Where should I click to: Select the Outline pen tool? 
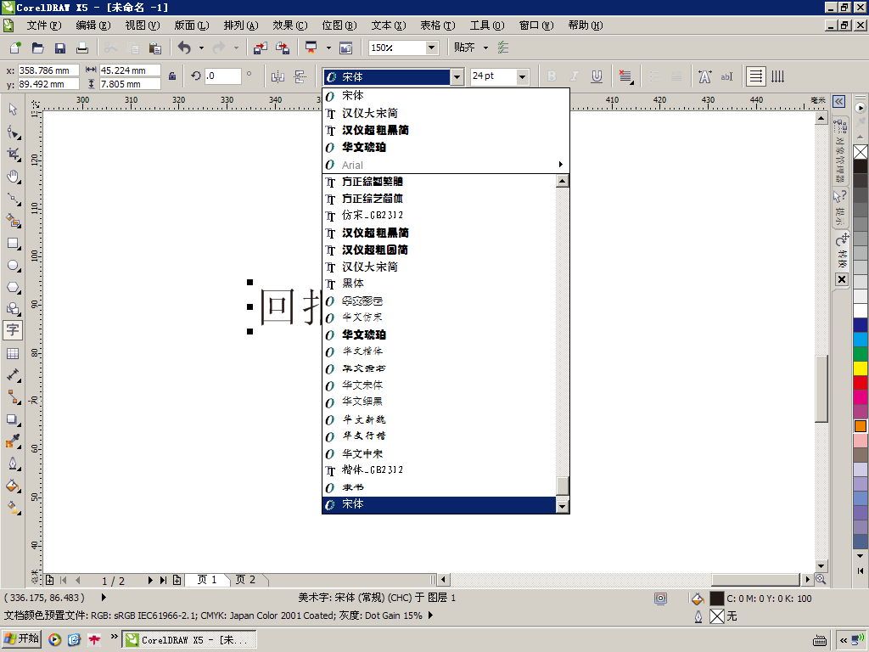click(x=13, y=464)
